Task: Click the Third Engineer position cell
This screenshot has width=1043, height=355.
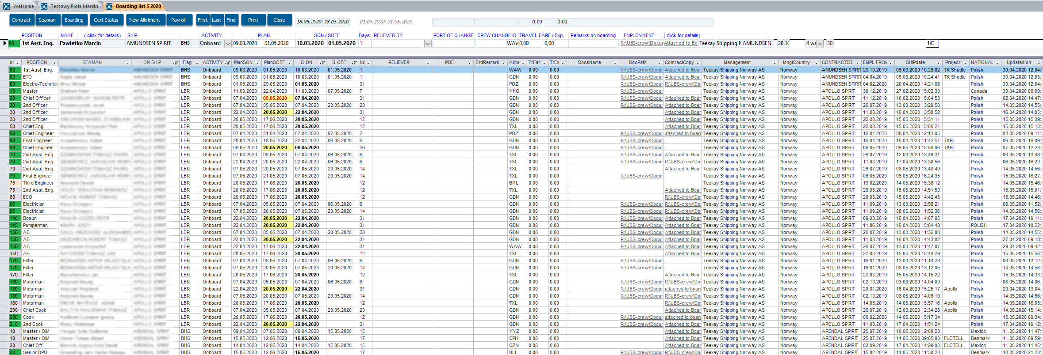Action: coord(40,183)
